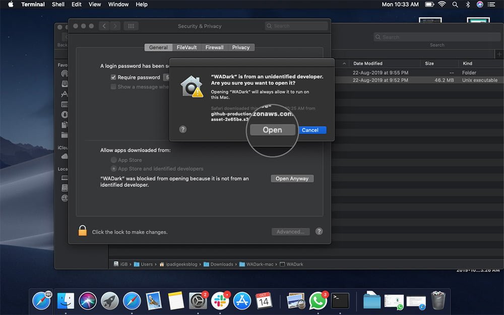Open the Require password delay dropdown
The image size is (504, 315).
tap(166, 77)
